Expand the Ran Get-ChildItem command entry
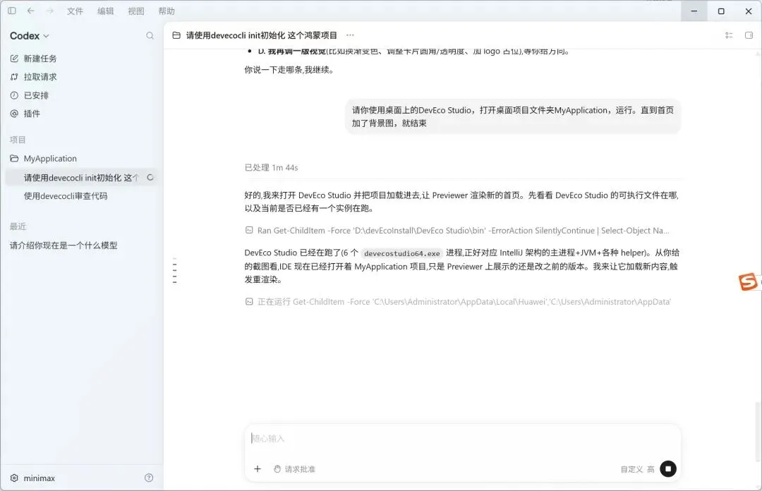 [x=456, y=231]
